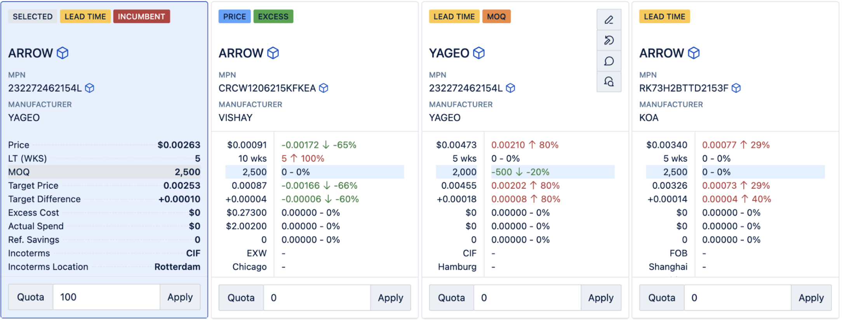Click the LEAD TIME tag on the YAGEO card
Viewport: 842px width, 320px height.
click(x=454, y=16)
